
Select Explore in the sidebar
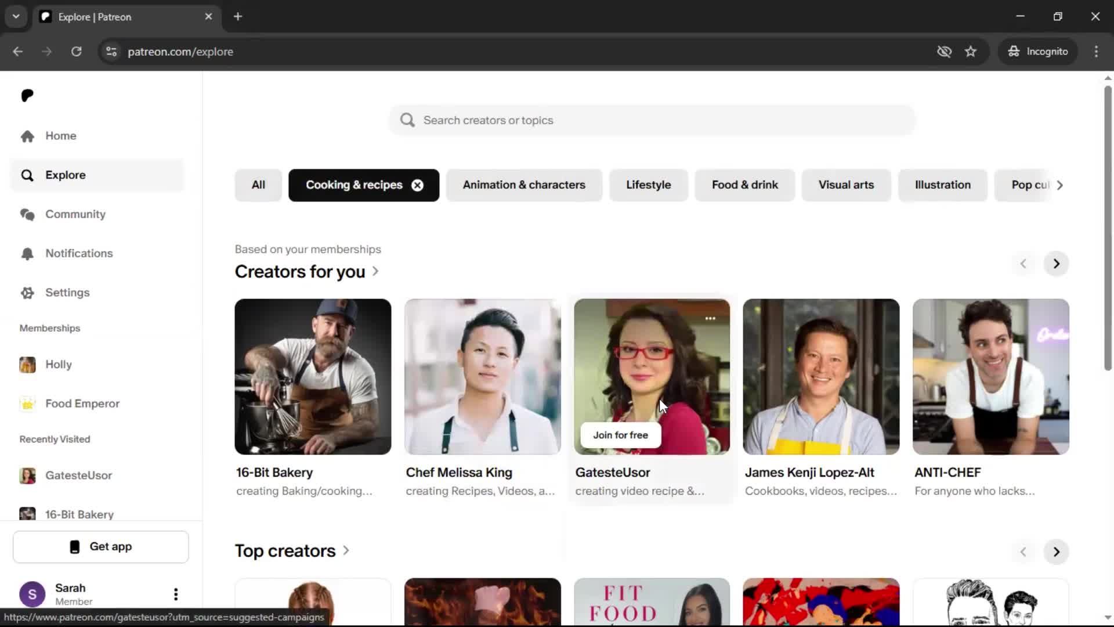(x=97, y=175)
